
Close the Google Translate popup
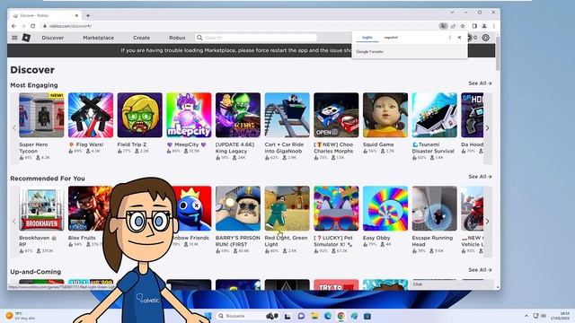coord(459,38)
